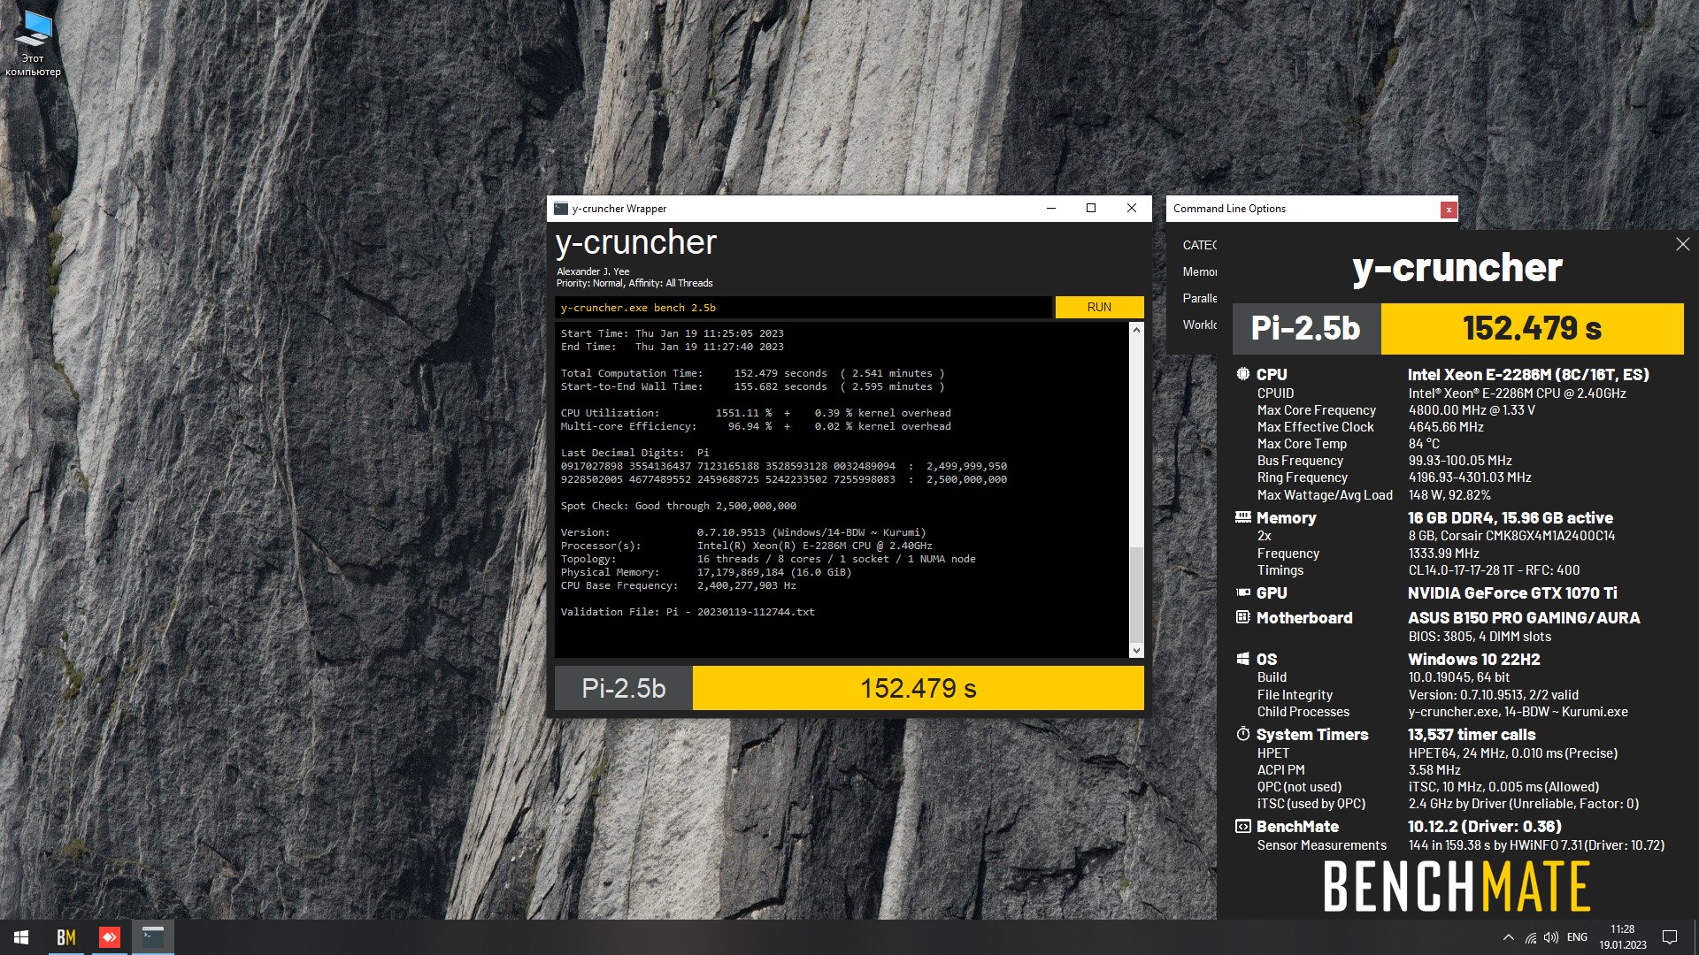Click the scroll up arrow in output console
This screenshot has width=1699, height=955.
[1136, 329]
